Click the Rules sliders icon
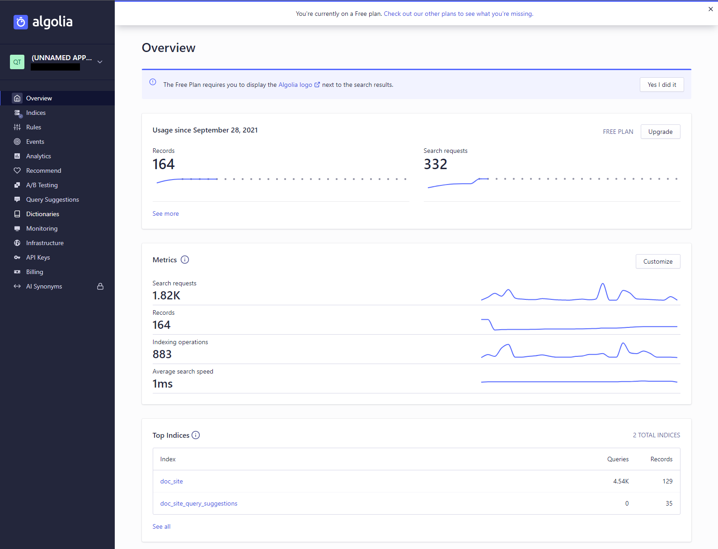Screen dimensions: 718x549 point(17,127)
